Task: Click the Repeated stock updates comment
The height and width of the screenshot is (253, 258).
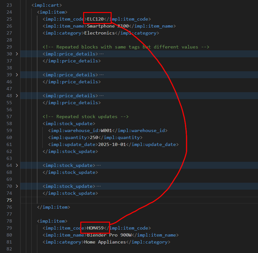Action: 86,117
